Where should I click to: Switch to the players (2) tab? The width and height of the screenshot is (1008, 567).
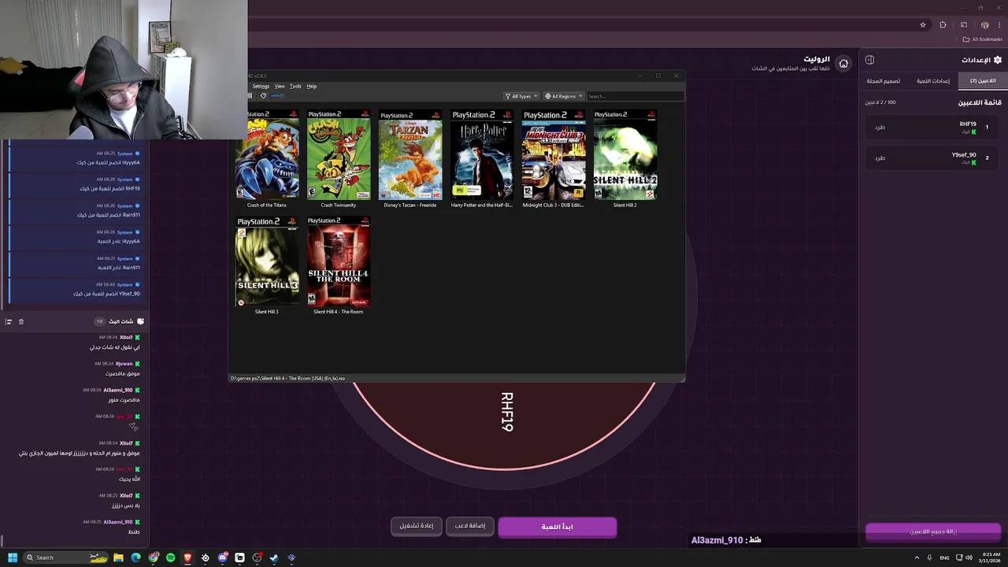(x=983, y=81)
